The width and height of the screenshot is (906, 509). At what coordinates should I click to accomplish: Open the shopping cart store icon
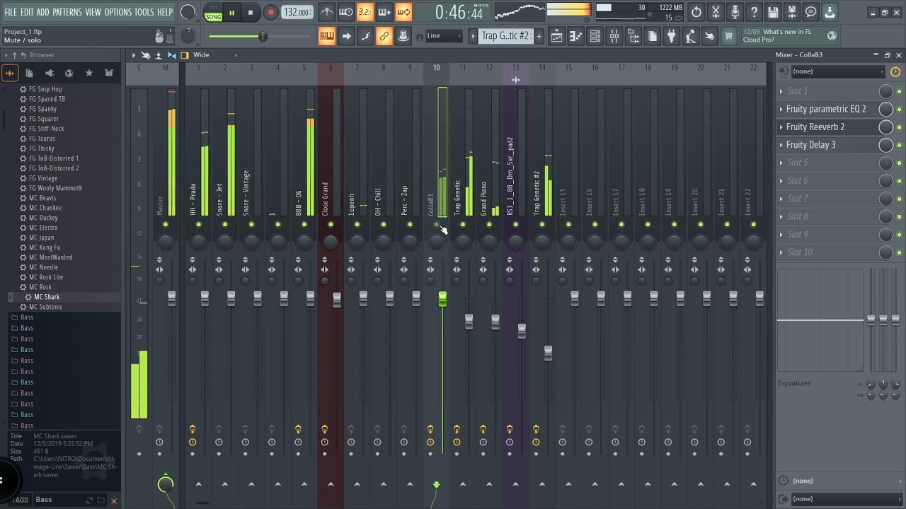click(728, 36)
